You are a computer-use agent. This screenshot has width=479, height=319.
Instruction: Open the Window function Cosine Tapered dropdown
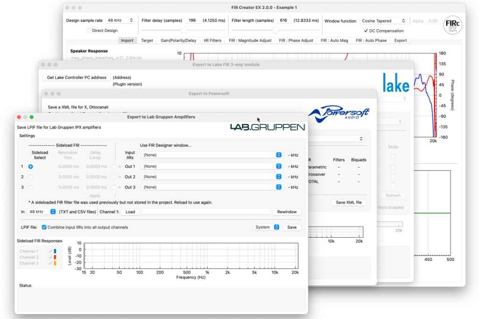click(x=383, y=21)
